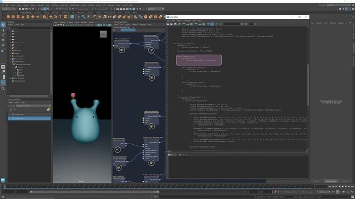This screenshot has height=199, width=355.
Task: Click the stacked-layers icon in USD Layer Editor
Action: (x=48, y=109)
